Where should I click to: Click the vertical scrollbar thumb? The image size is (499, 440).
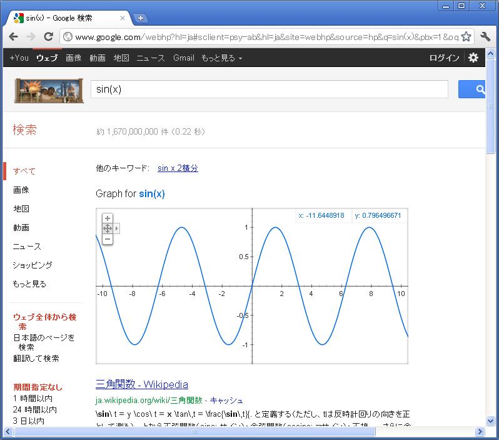[x=492, y=126]
